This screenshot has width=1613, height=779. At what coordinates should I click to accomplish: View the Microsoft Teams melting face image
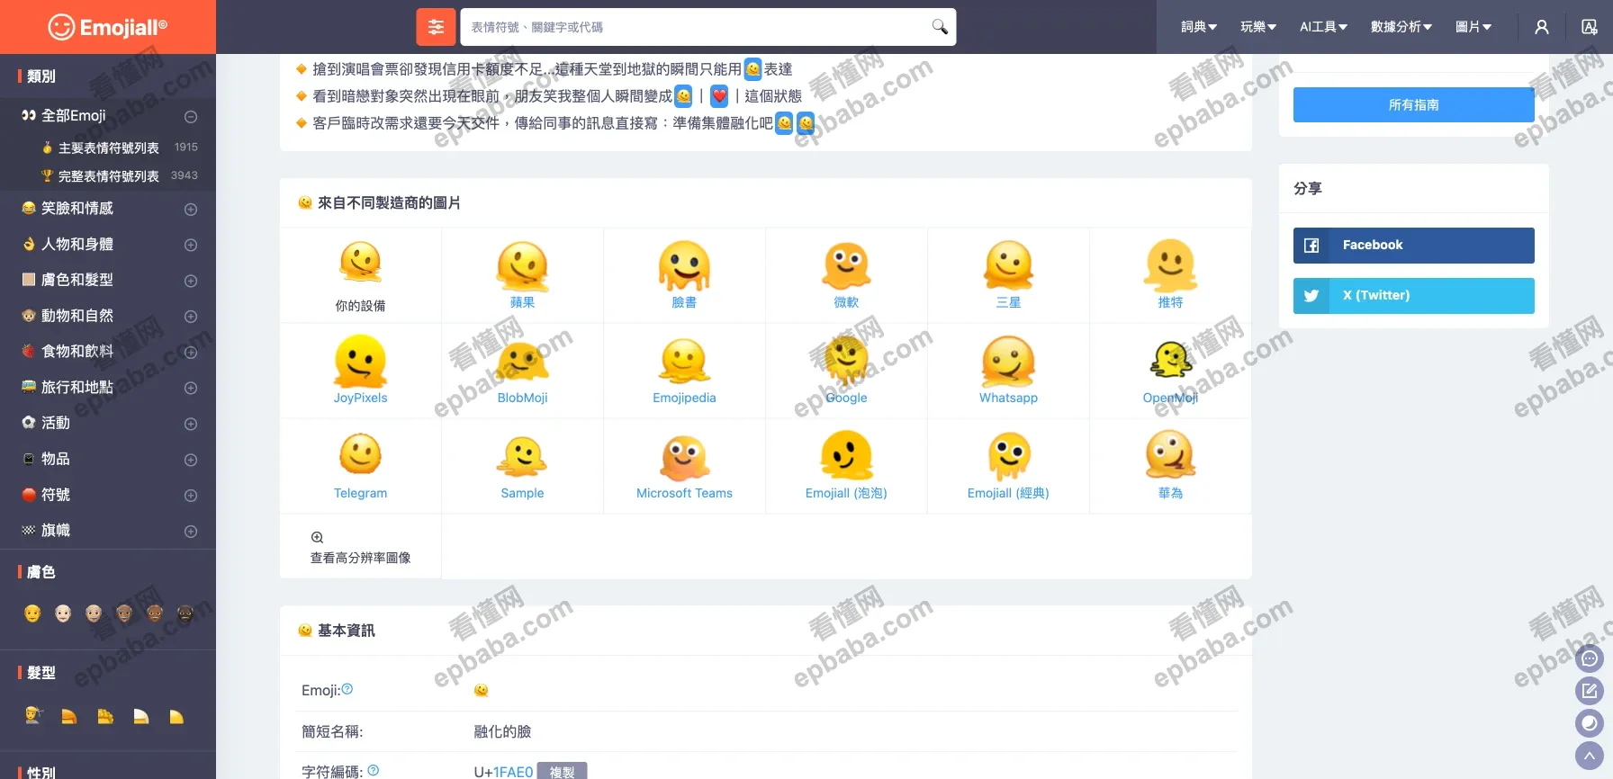[x=684, y=457]
